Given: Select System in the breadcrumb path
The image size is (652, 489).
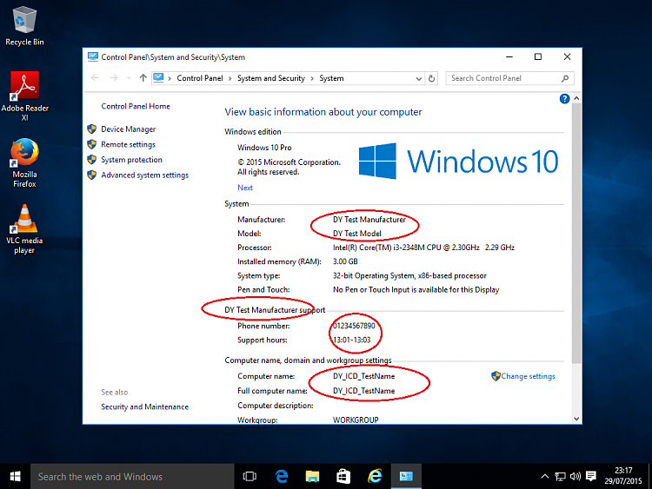Looking at the screenshot, I should (331, 78).
